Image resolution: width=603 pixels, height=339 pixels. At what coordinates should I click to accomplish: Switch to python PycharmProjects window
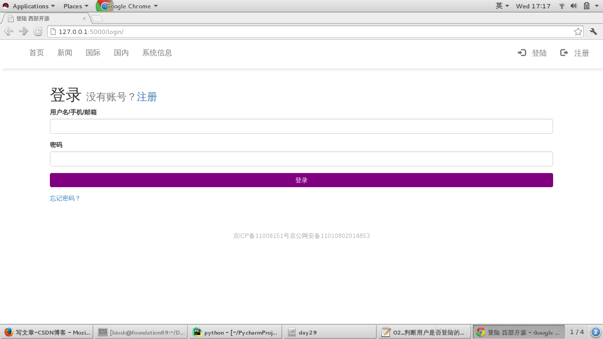point(236,332)
